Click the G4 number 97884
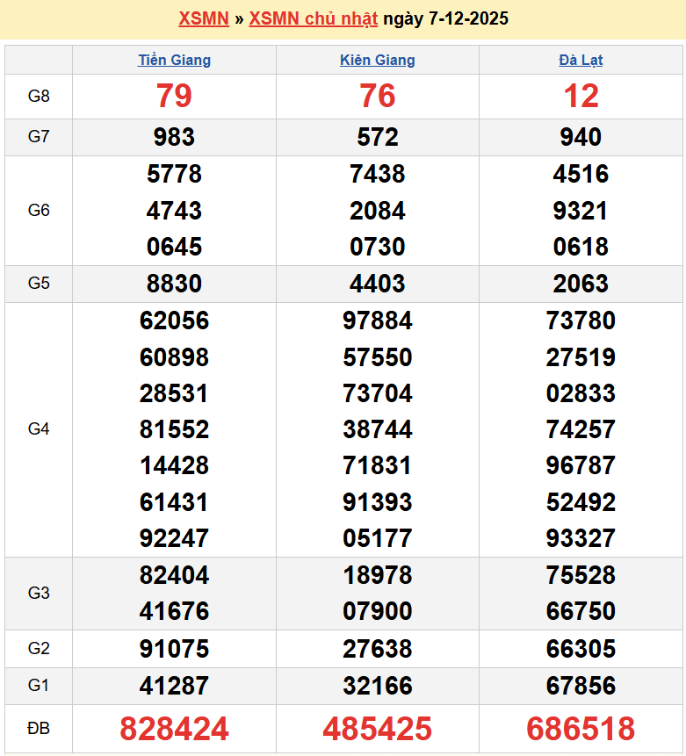The width and height of the screenshot is (686, 756). tap(377, 320)
